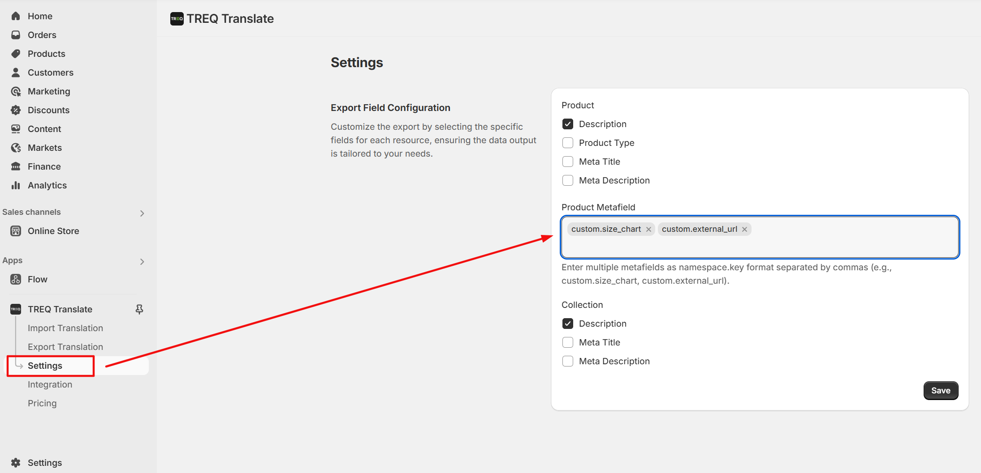Click the gear icon beside bottom Settings

(x=16, y=463)
